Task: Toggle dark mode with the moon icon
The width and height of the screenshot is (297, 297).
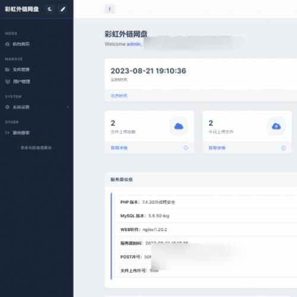Action: (x=50, y=9)
